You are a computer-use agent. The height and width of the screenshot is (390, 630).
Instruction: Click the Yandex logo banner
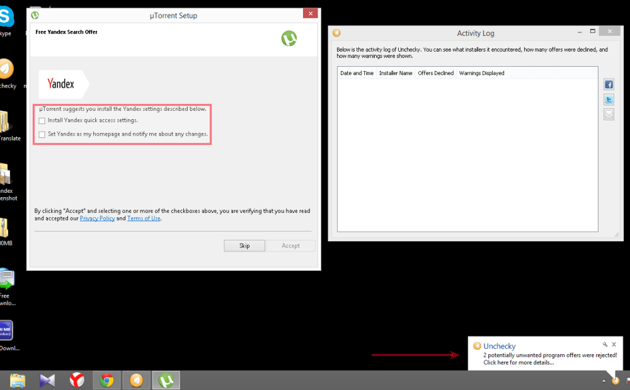click(x=64, y=84)
